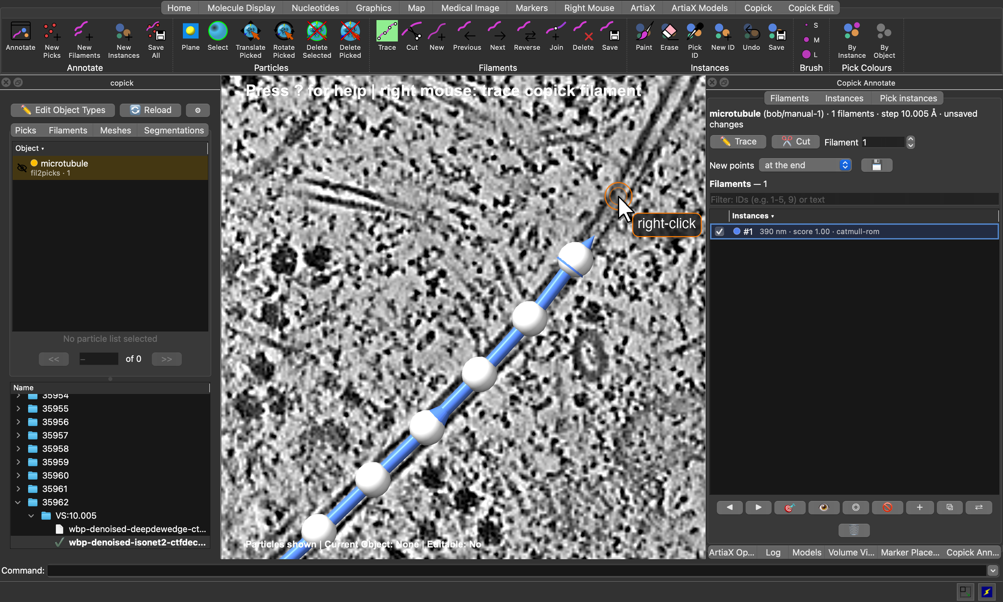Select medium M brush size
The width and height of the screenshot is (1003, 602).
811,40
